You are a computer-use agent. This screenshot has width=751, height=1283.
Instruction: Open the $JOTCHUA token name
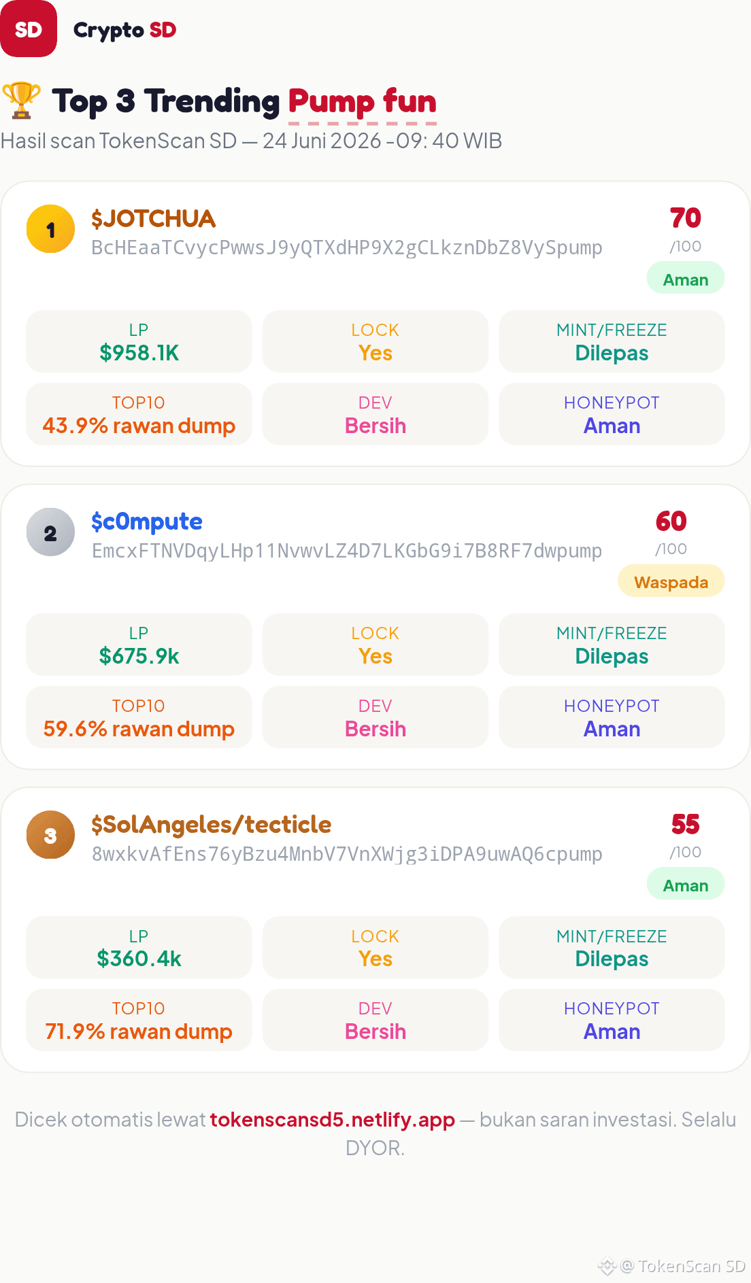153,219
